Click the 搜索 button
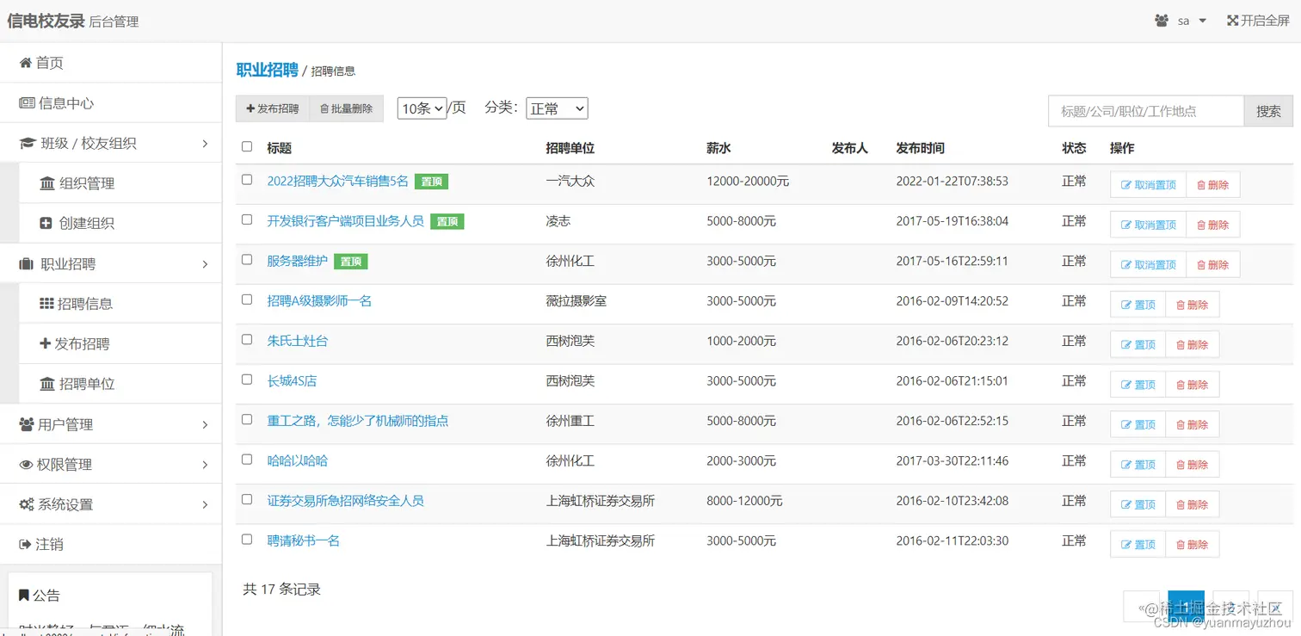The width and height of the screenshot is (1301, 636). (1268, 111)
